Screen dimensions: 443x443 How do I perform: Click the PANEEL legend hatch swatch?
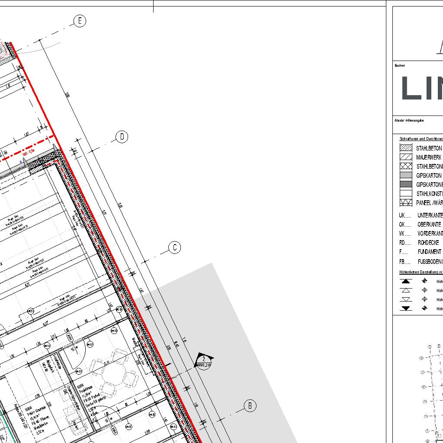click(406, 202)
